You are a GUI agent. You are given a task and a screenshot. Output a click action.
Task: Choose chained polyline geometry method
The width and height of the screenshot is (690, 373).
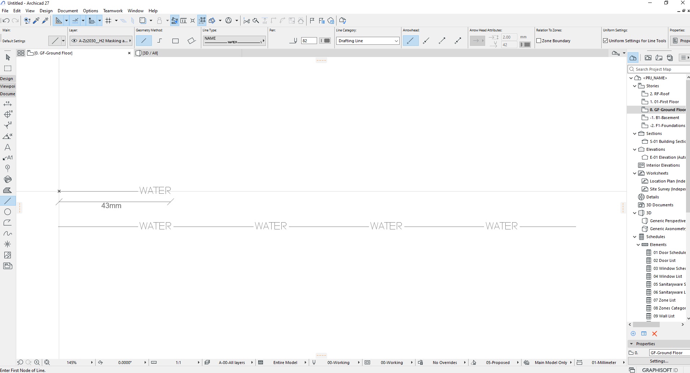coord(160,41)
